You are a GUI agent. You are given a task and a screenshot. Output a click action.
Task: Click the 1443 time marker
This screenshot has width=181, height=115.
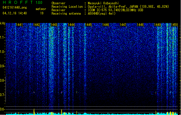coord(54,25)
